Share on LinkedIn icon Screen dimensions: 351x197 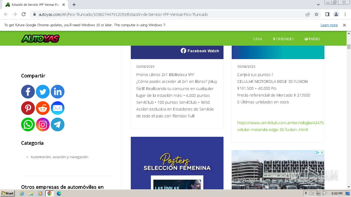coord(58,92)
